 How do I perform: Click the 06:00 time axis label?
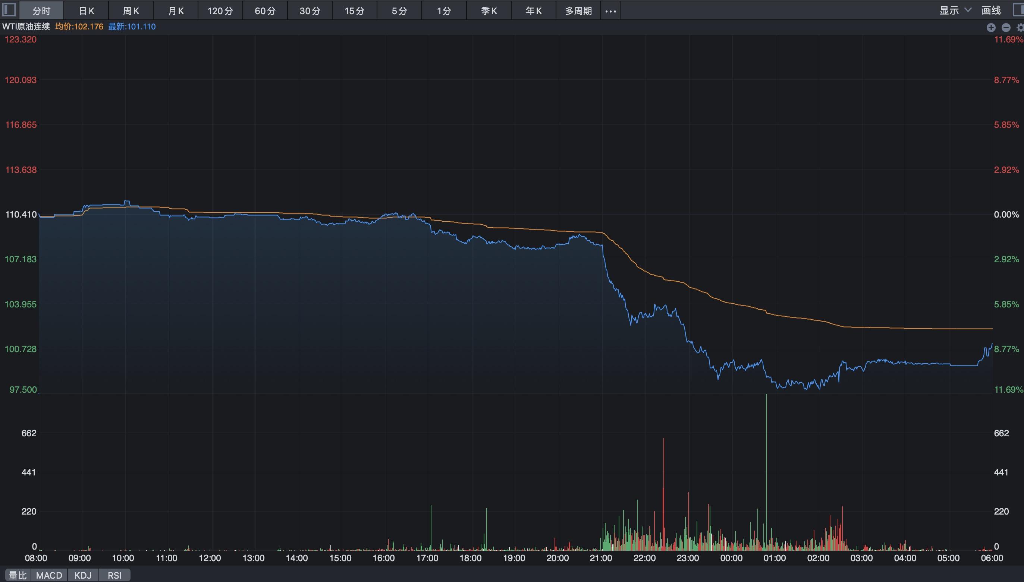click(992, 558)
